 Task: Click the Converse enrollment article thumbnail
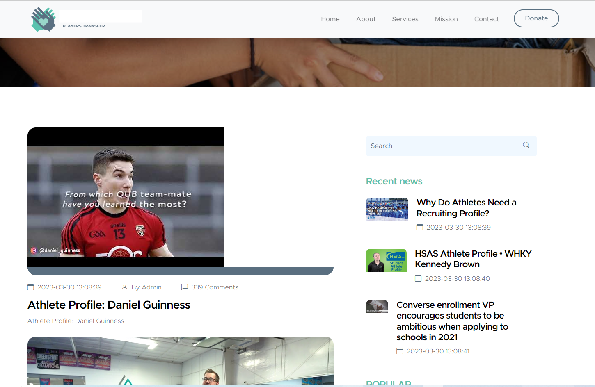(377, 306)
